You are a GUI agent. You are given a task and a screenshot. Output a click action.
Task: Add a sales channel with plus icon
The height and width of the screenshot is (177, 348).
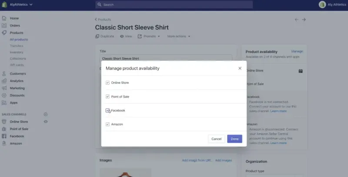(x=46, y=115)
